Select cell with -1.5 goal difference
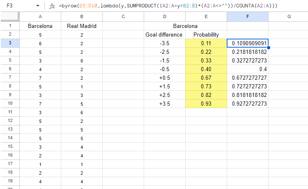 [165, 60]
